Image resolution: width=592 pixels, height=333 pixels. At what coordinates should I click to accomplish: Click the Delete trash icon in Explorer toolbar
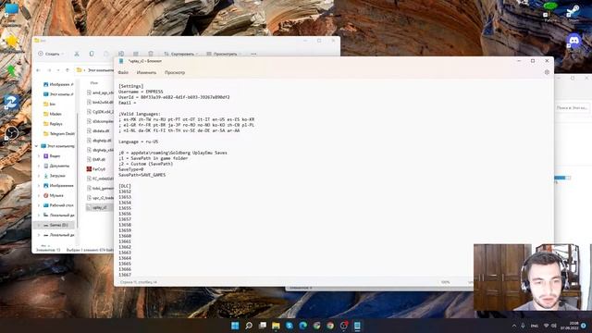(151, 54)
